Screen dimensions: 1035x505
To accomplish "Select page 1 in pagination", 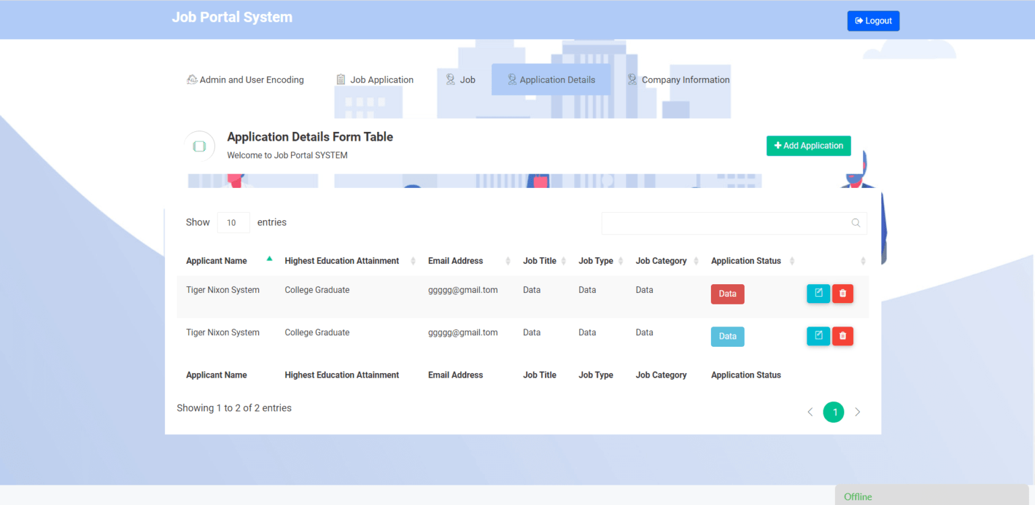I will (834, 412).
